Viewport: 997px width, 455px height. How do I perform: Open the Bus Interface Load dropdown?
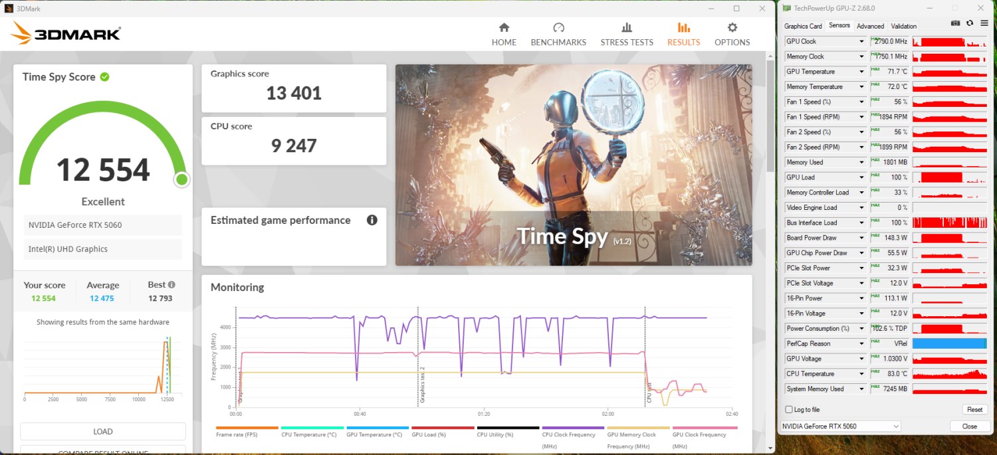pos(861,223)
